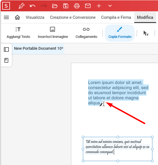Open a file with the folder icon

tap(55, 6)
